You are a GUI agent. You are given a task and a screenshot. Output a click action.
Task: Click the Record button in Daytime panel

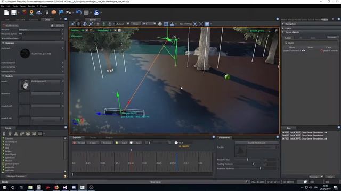[x=79, y=143]
